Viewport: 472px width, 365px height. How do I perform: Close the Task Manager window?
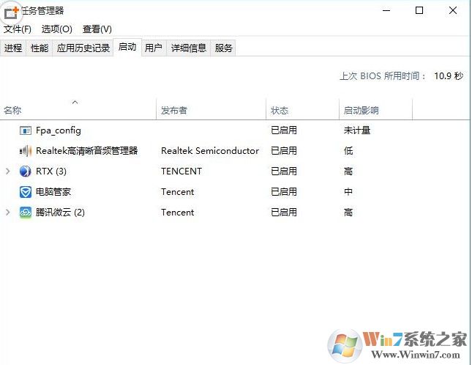click(x=453, y=10)
